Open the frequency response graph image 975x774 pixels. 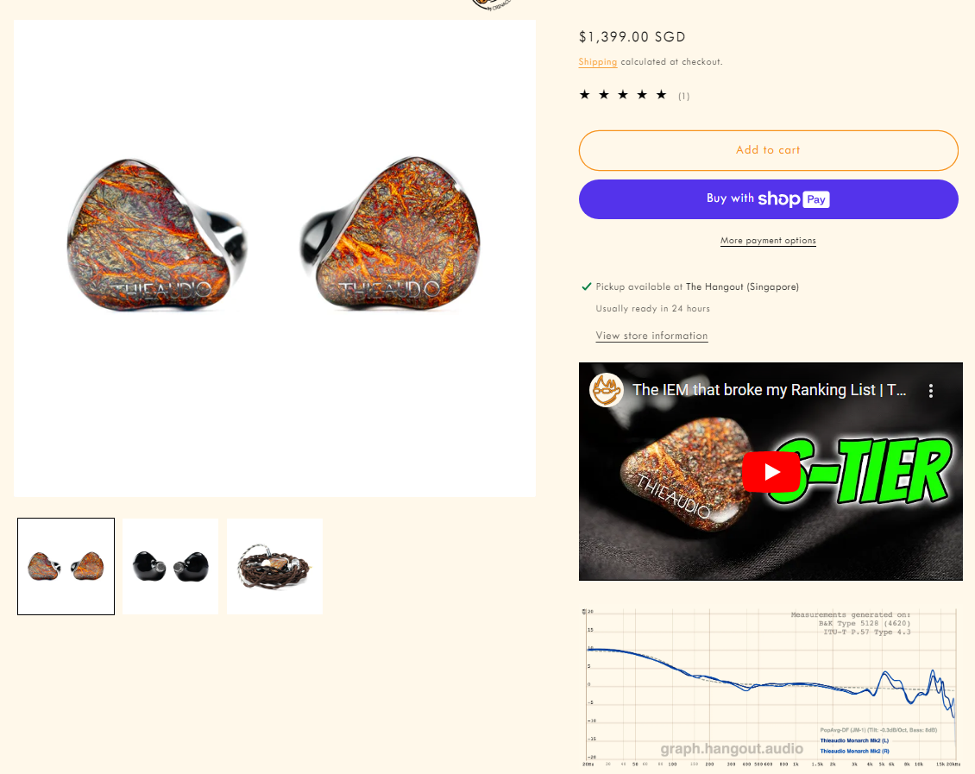click(771, 689)
